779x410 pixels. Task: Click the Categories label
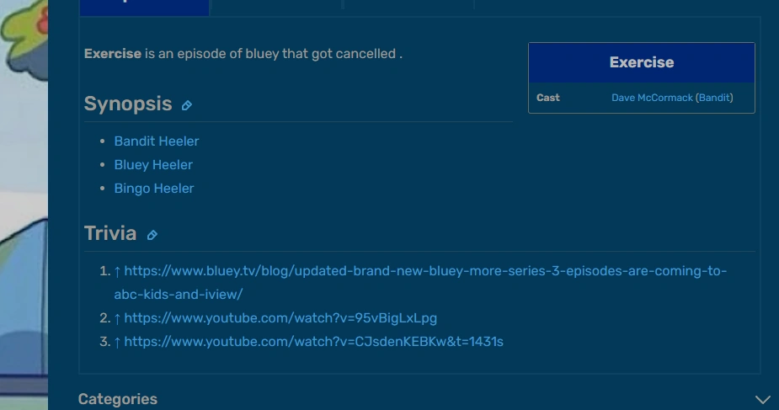(x=118, y=399)
